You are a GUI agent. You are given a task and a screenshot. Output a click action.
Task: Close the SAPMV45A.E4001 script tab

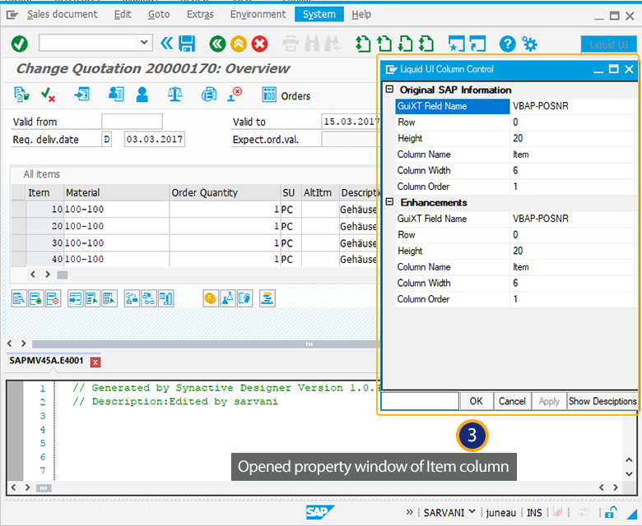tap(95, 362)
